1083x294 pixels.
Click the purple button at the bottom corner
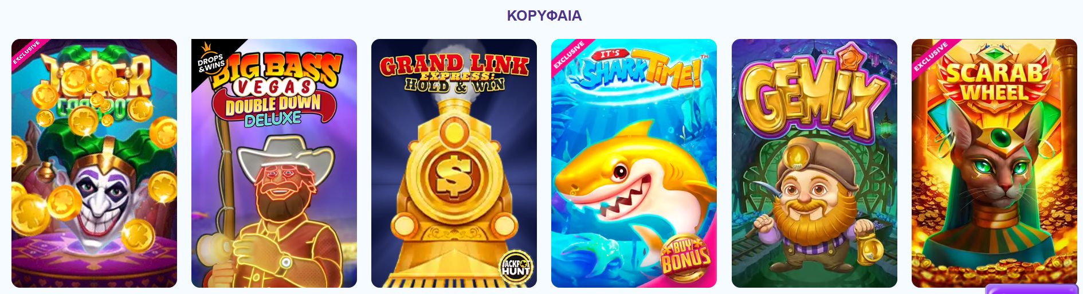click(x=1031, y=289)
